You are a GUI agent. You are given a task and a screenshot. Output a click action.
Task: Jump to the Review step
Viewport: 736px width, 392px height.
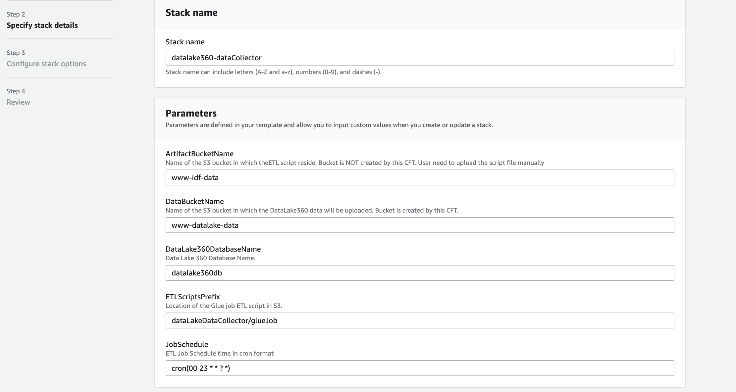click(x=19, y=102)
